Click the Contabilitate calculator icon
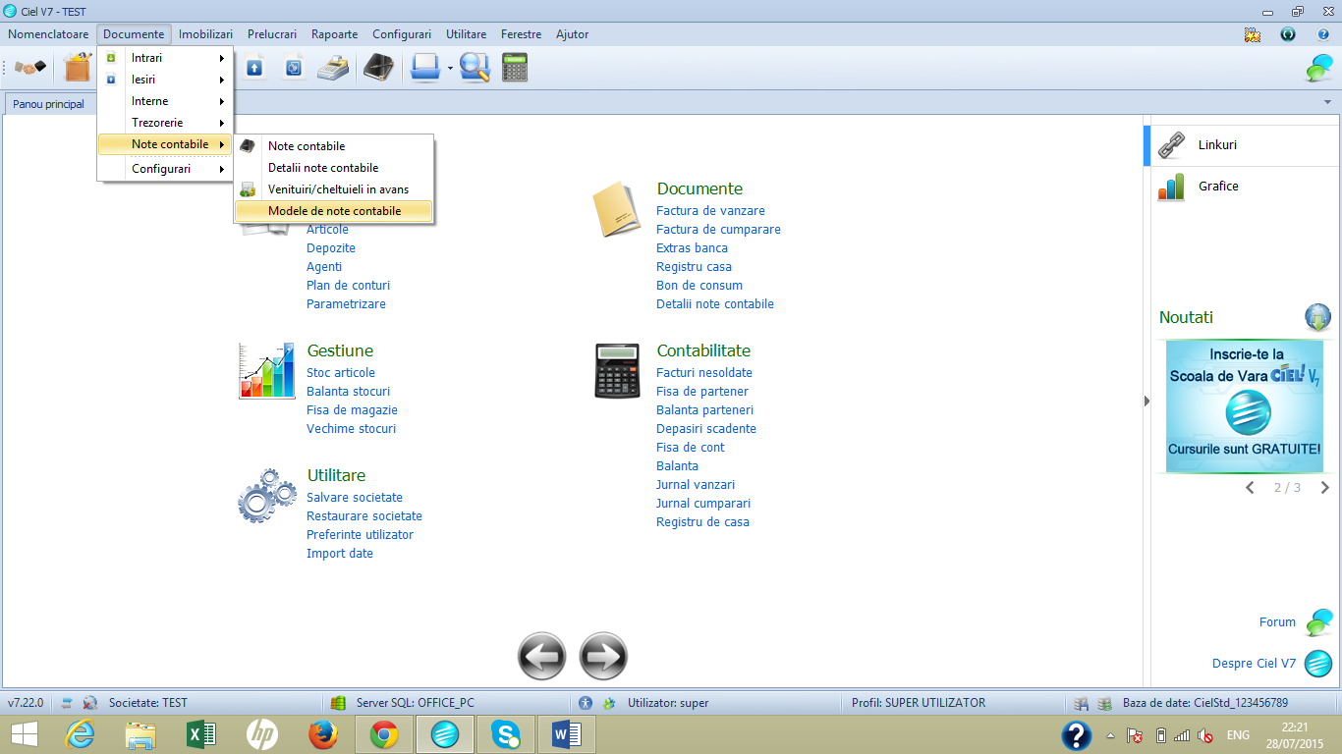This screenshot has height=754, width=1342. pyautogui.click(x=617, y=371)
